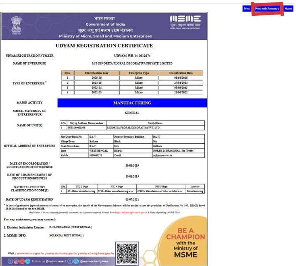Screen dimensions: 296x266
Task: Click the Be A Champion banner
Action: click(x=182, y=241)
